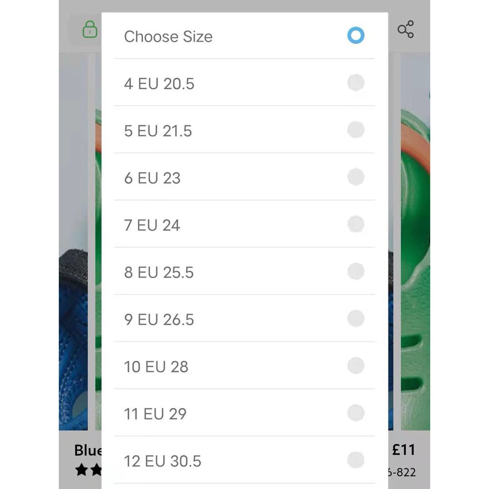Select radio button for 7 EU 24

[x=356, y=224]
